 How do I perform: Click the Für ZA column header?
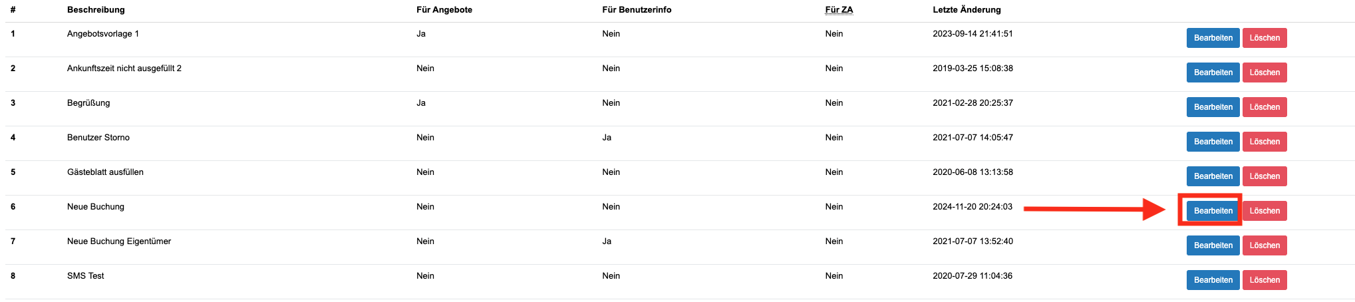pyautogui.click(x=839, y=10)
